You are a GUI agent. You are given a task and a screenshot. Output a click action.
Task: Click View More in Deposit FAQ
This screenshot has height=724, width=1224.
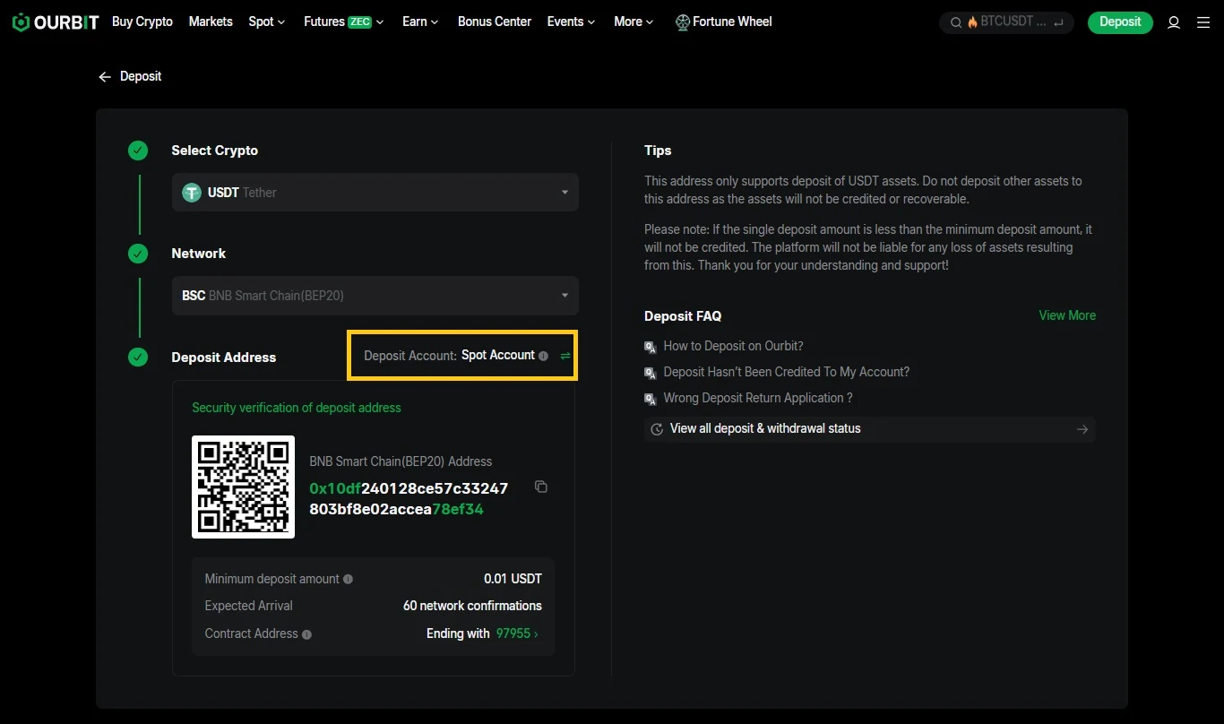(x=1067, y=315)
